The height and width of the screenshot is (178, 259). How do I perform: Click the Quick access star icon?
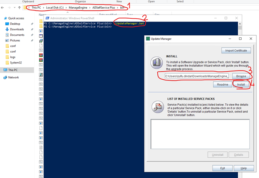click(6, 18)
